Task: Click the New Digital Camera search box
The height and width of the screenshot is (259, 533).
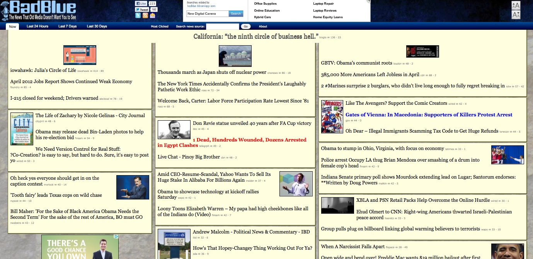Action: pos(208,14)
